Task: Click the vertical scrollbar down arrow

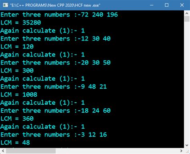Action: coord(187,145)
